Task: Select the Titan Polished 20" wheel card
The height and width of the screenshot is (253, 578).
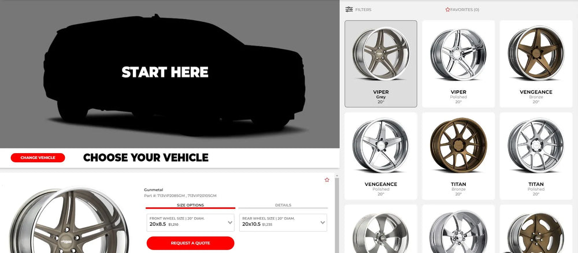Action: pyautogui.click(x=536, y=156)
